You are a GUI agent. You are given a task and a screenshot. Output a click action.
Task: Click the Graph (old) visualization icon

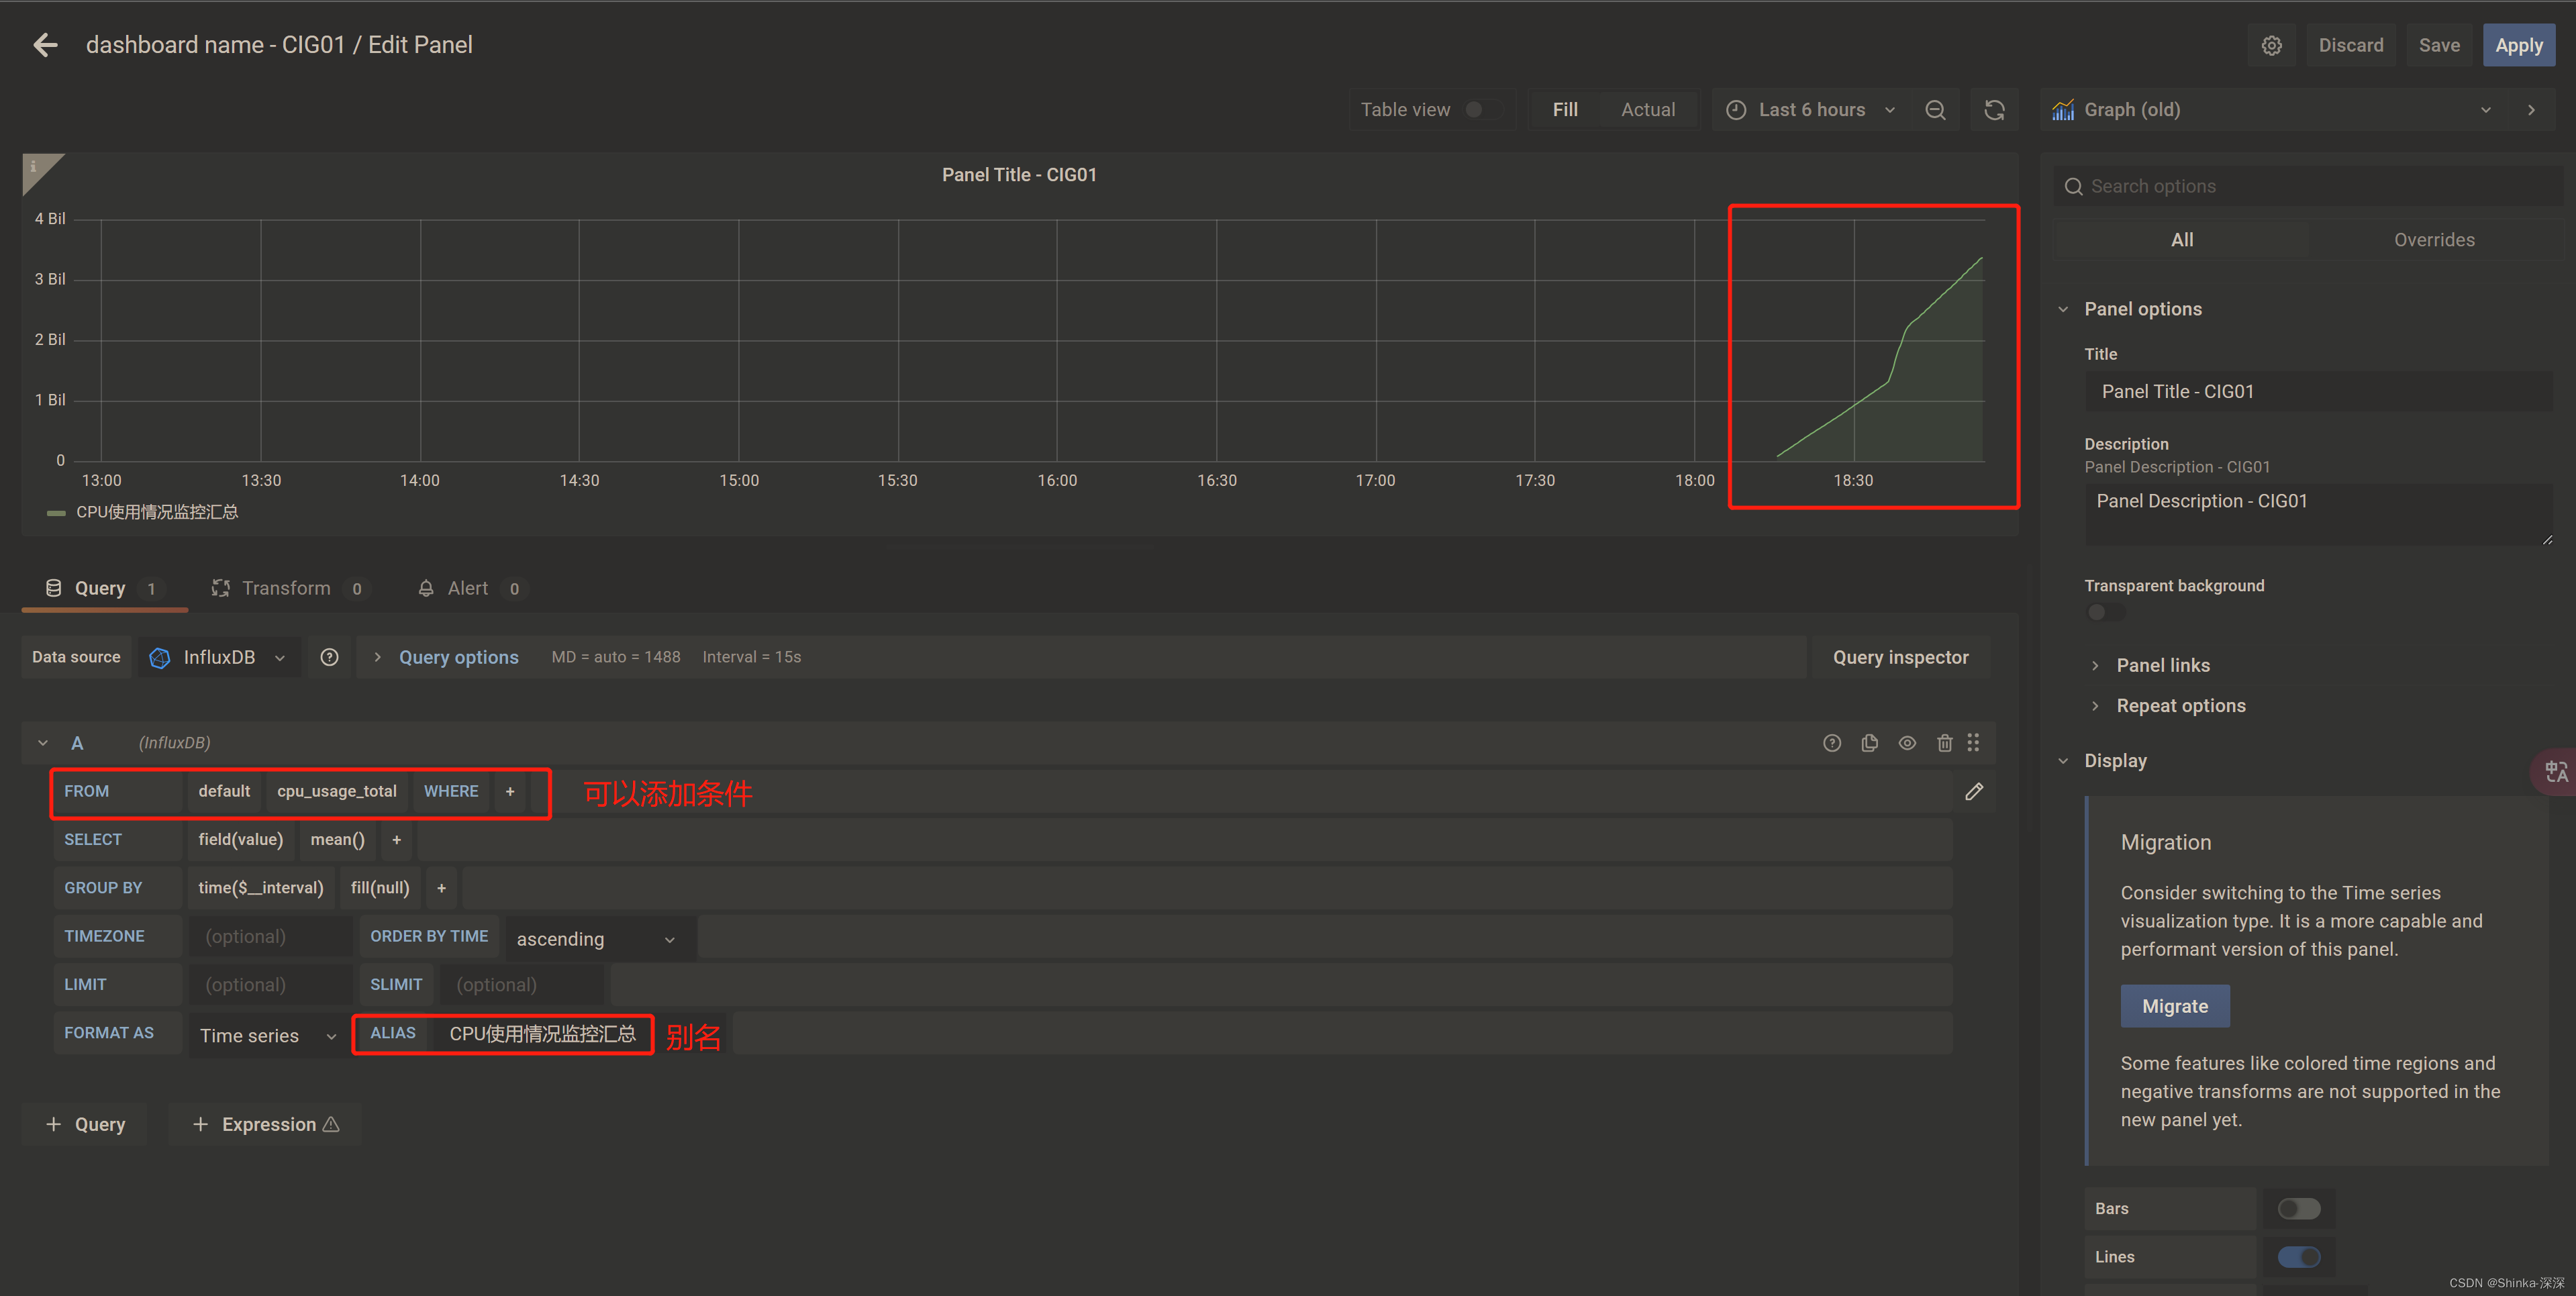point(2062,110)
